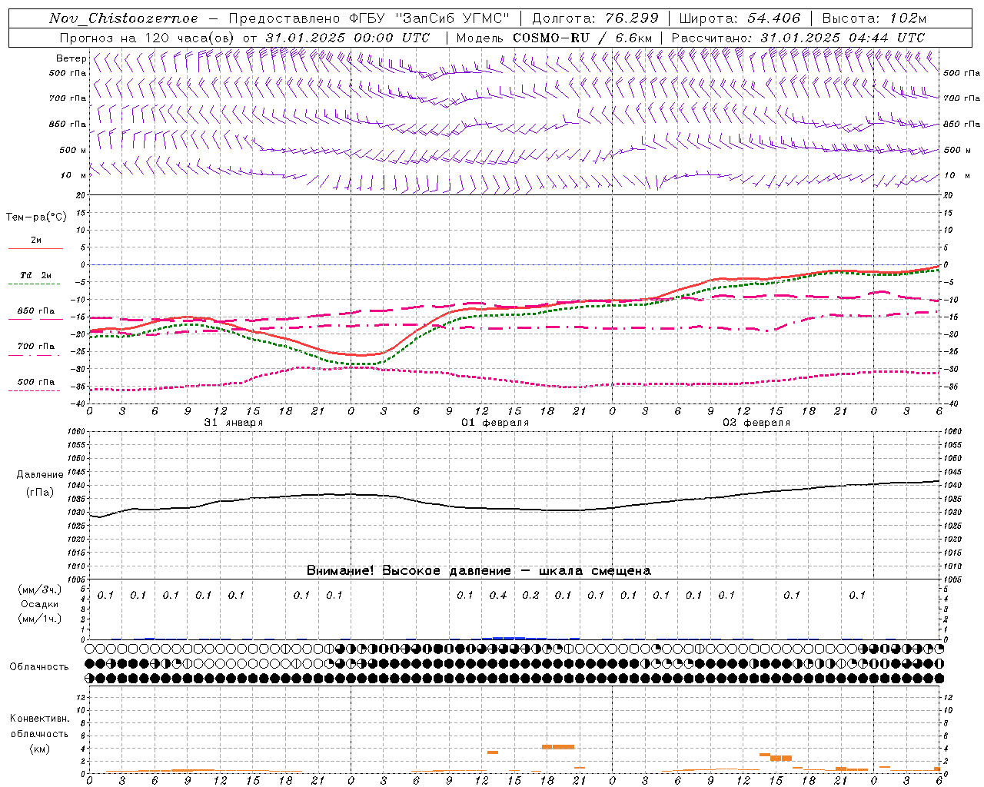
Task: Click the Тем-ра(°C) panel label
Action: 36,218
